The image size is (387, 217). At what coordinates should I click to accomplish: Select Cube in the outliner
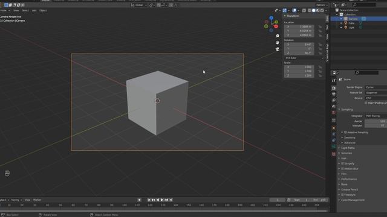(351, 23)
